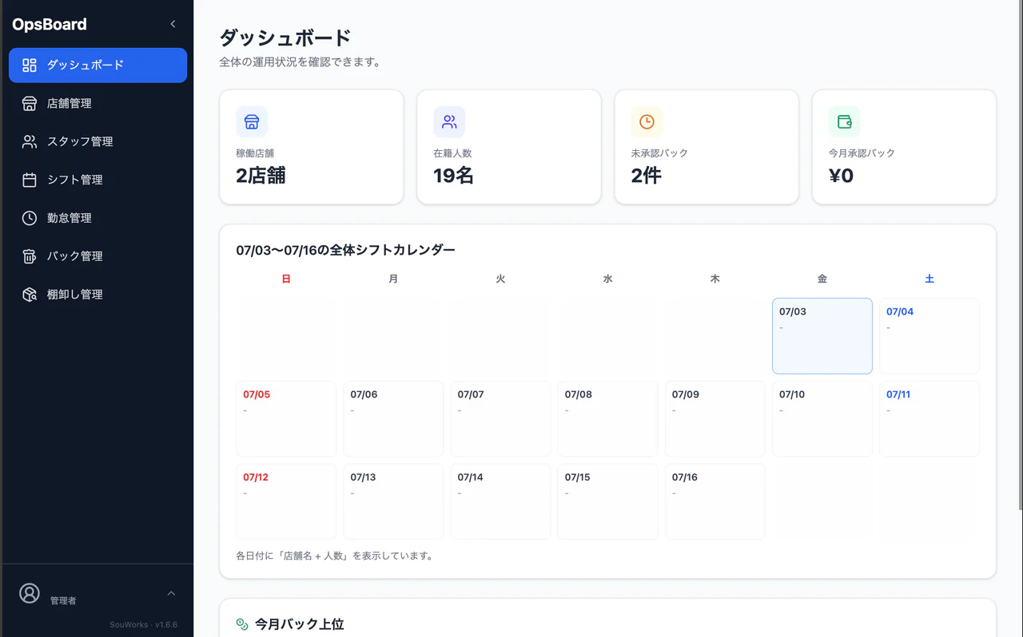This screenshot has height=637, width=1023.
Task: Go to スタッフ管理 page
Action: pos(98,142)
